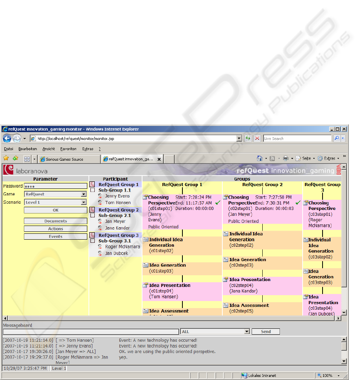Toggle the Sub-Group 3.1 checkbox

(x=93, y=241)
